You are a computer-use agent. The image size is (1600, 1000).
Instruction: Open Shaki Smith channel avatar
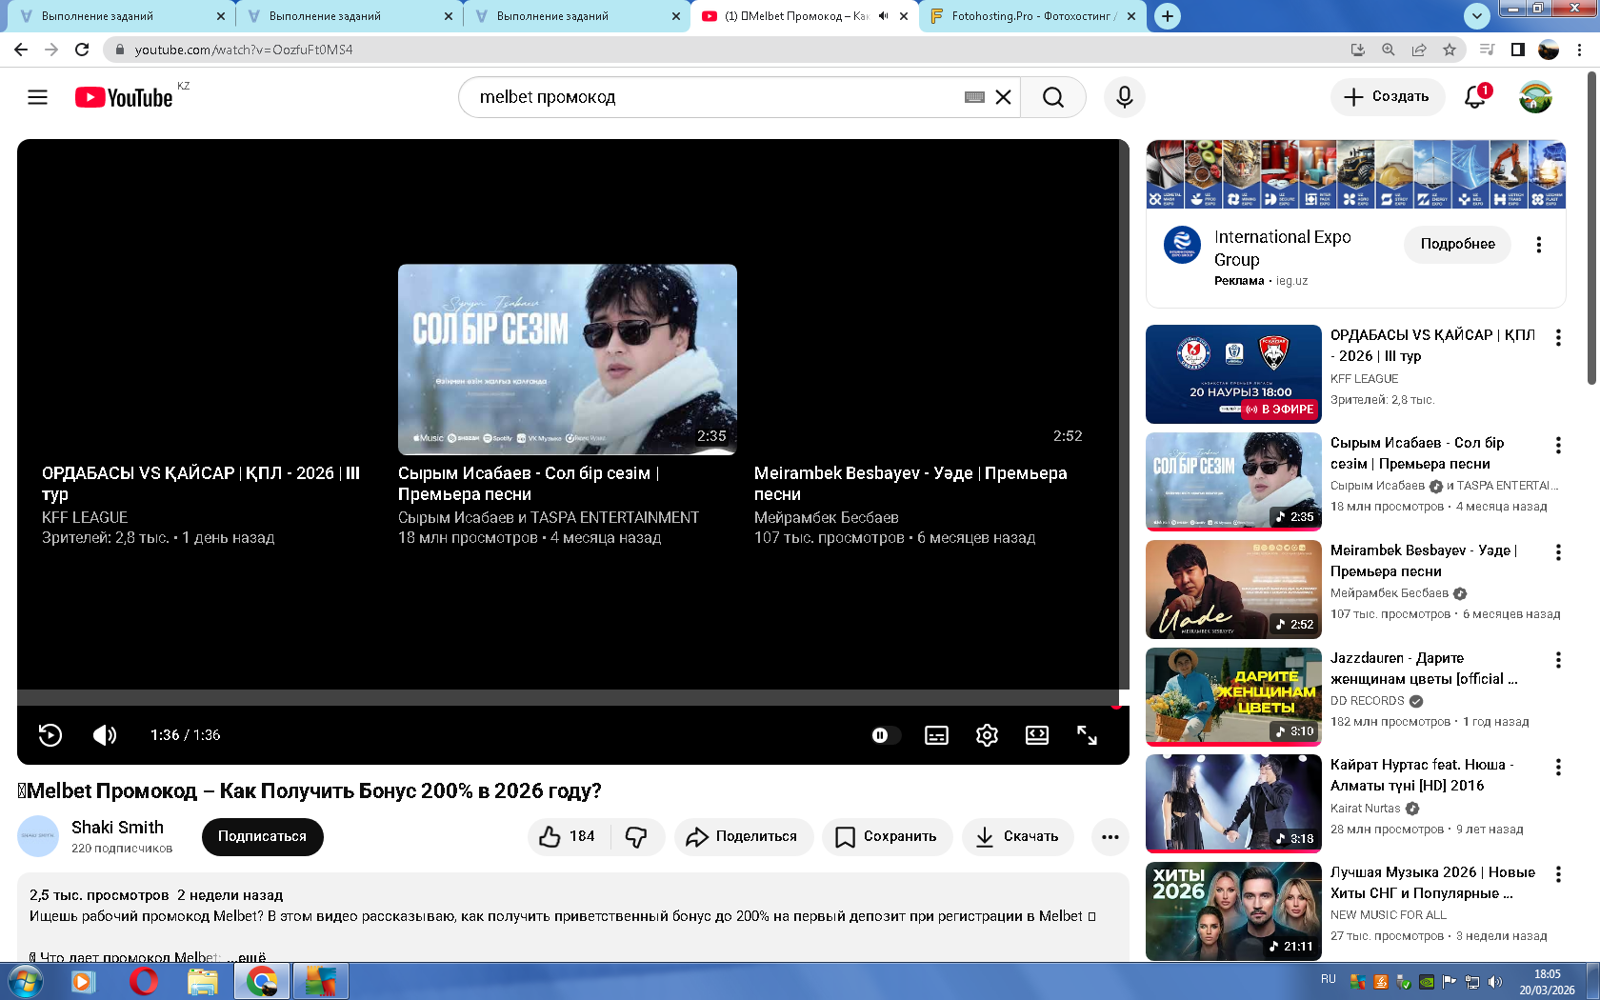tap(38, 836)
